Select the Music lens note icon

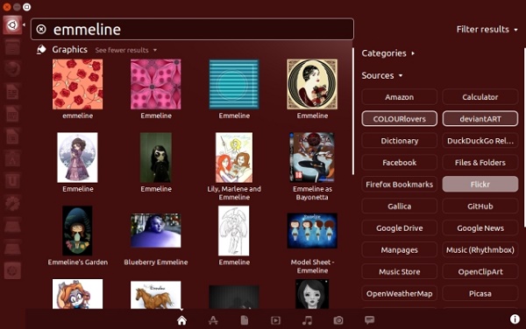coord(307,320)
